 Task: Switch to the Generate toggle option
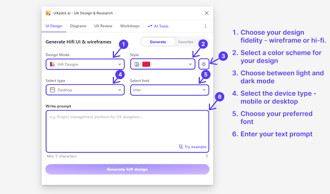point(158,42)
